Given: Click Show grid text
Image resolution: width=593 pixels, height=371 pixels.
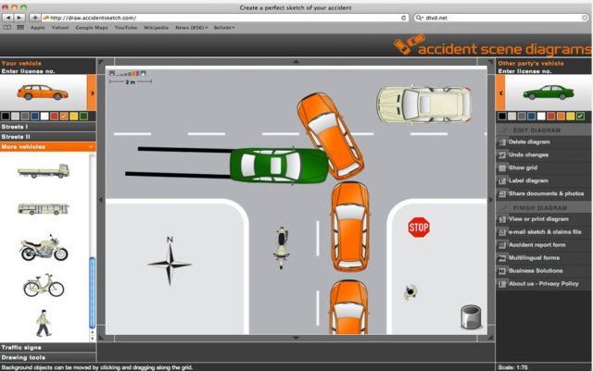Looking at the screenshot, I should coord(523,167).
